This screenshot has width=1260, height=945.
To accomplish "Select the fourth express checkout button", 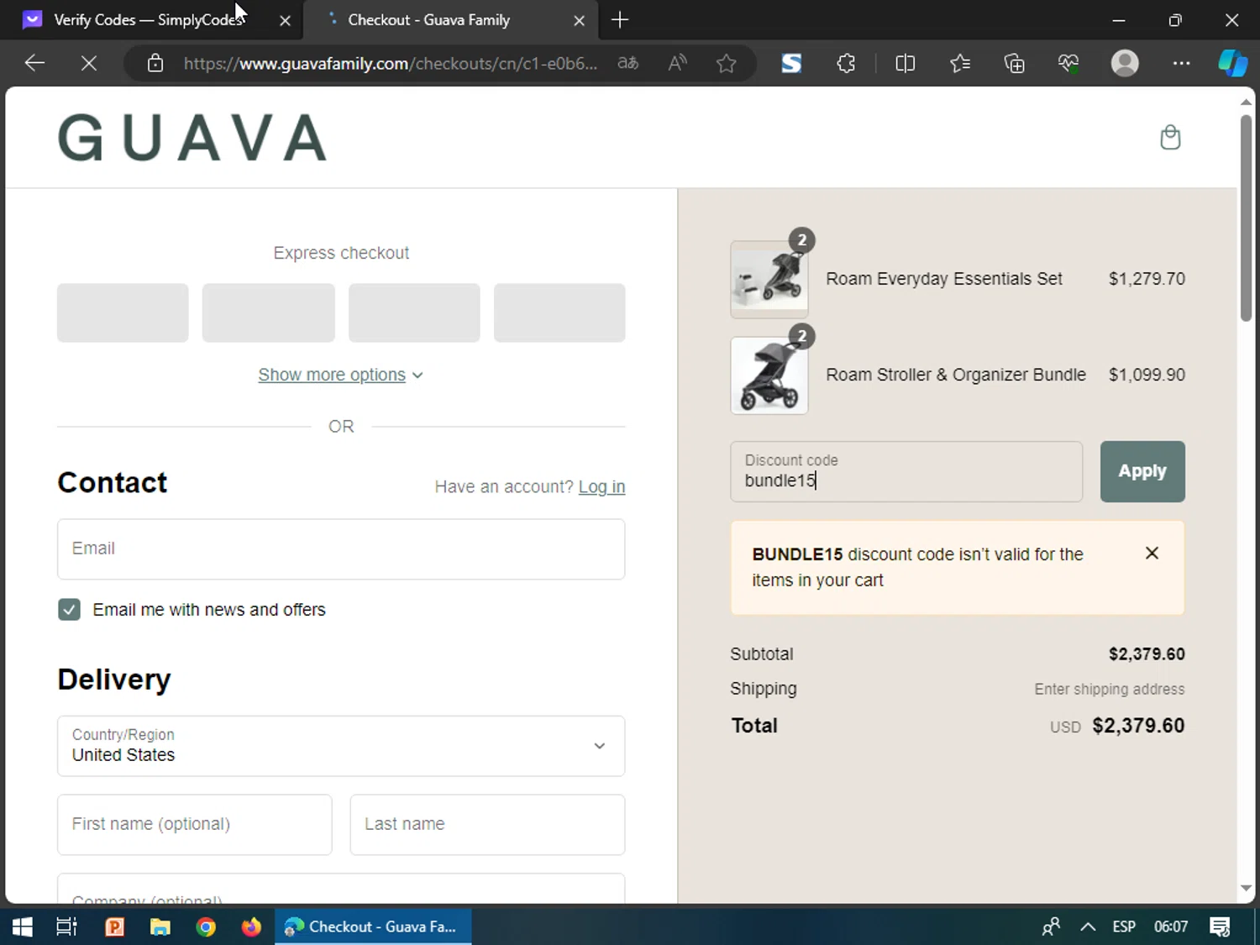I will tap(559, 312).
